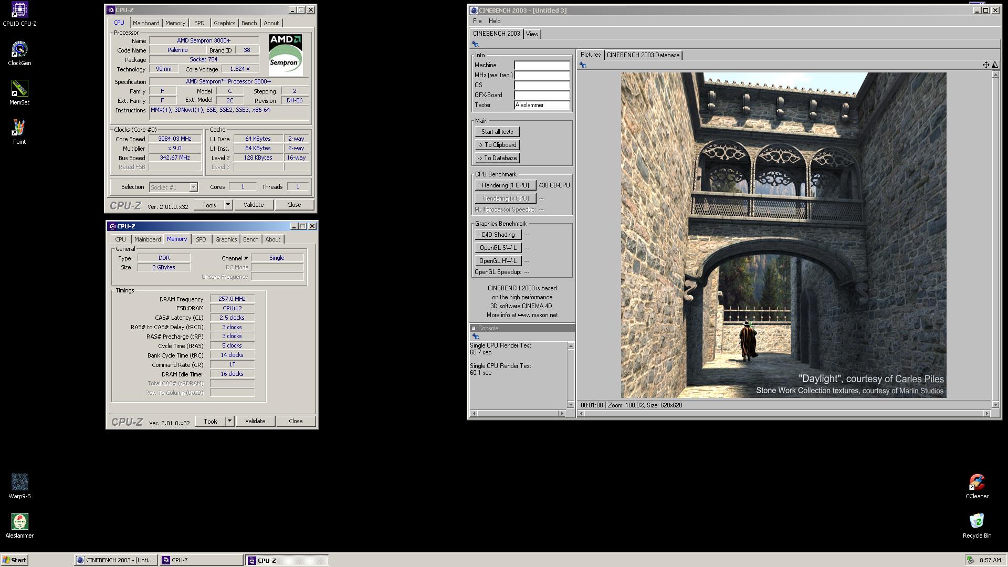
Task: Open SPD tab in bottom CPU-Z
Action: point(201,239)
